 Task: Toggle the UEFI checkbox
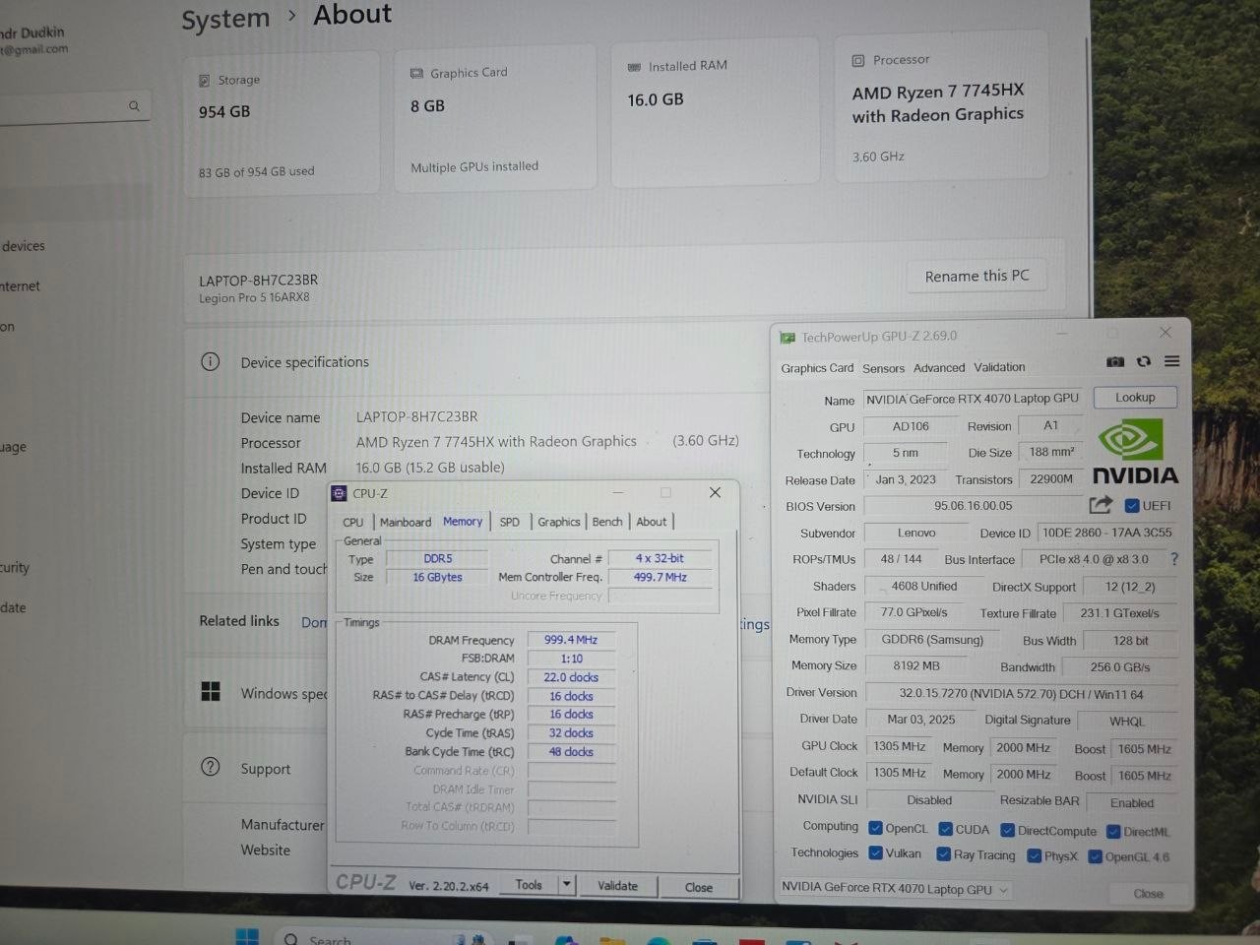coord(1132,506)
